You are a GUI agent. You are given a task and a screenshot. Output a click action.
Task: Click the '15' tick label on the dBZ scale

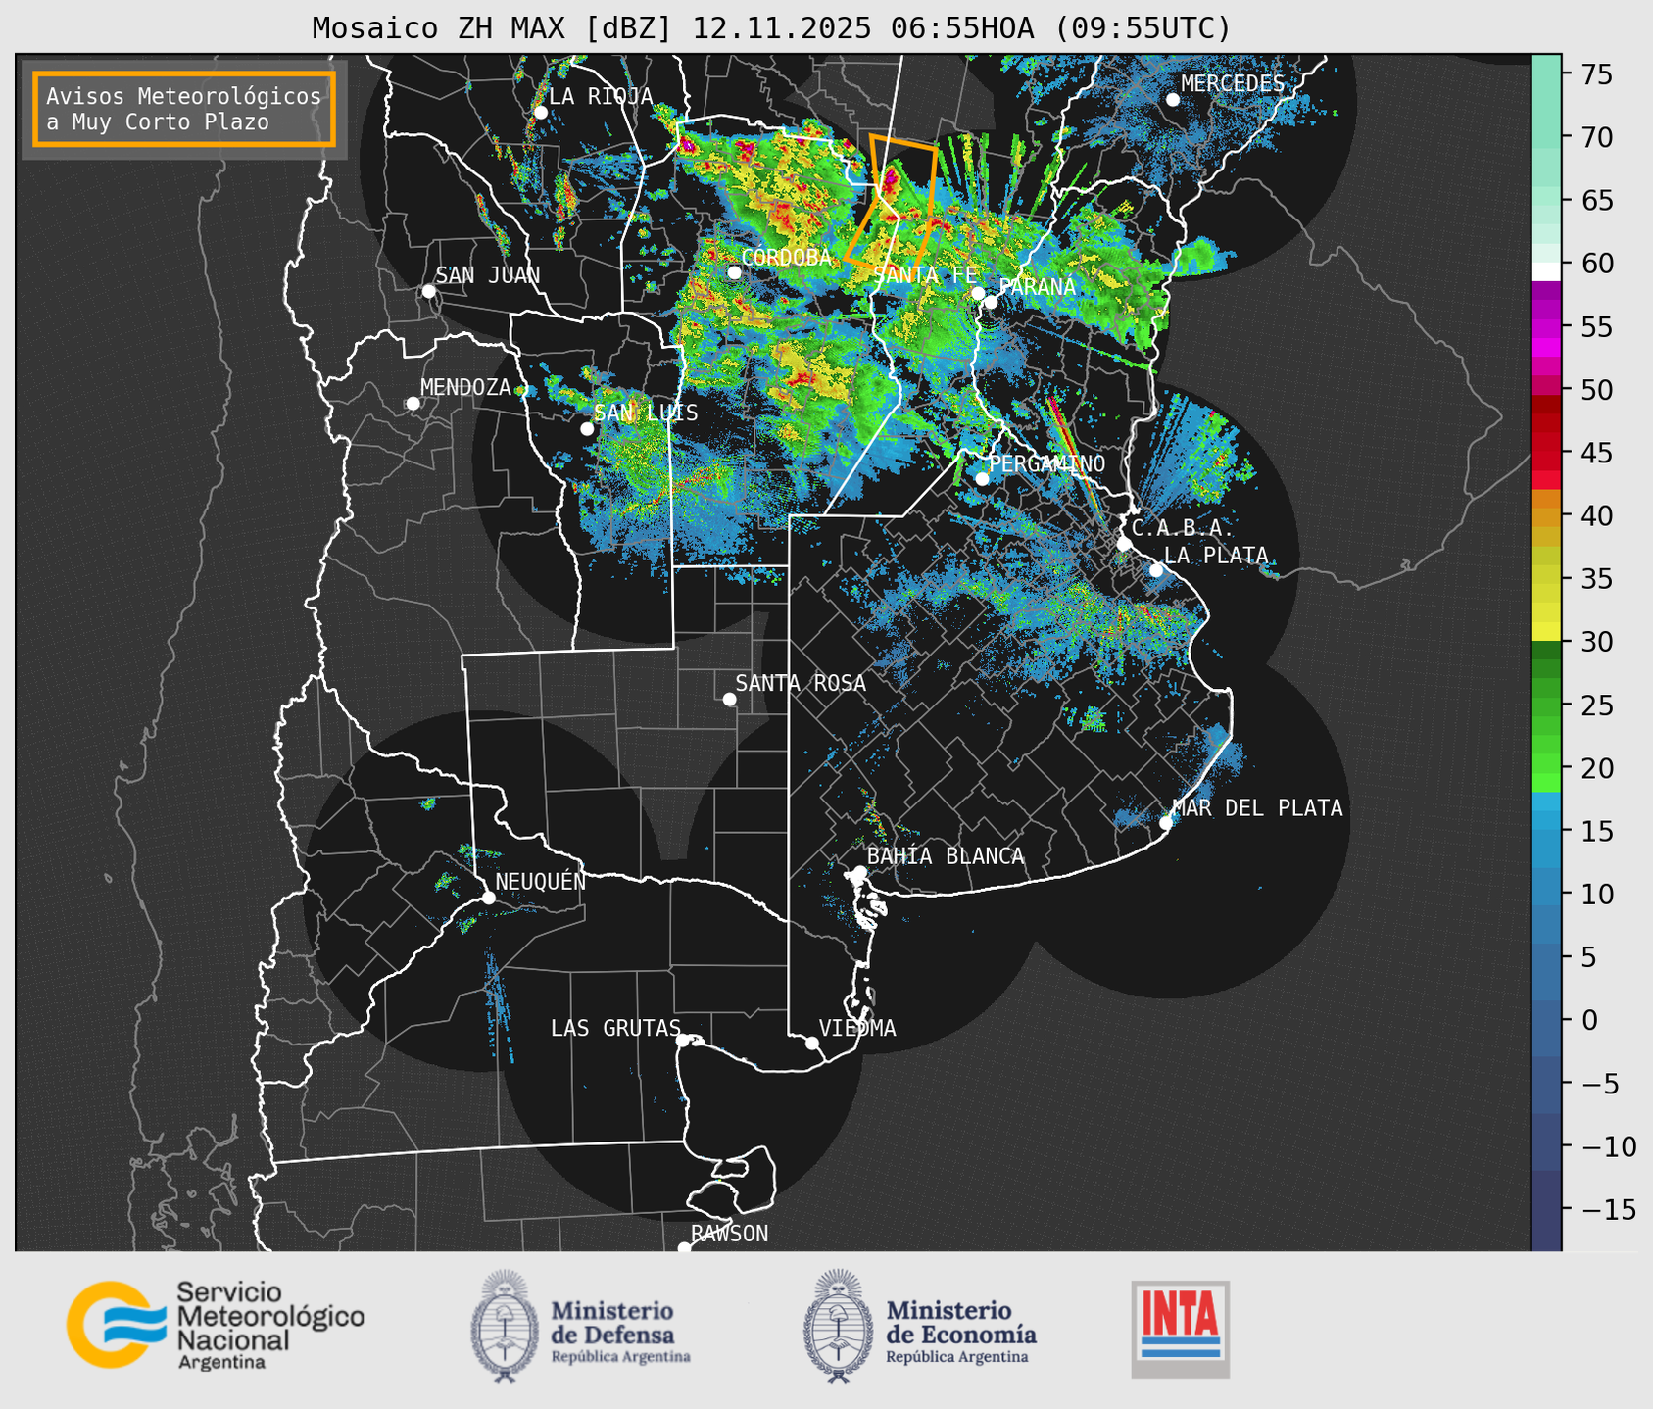point(1597,832)
